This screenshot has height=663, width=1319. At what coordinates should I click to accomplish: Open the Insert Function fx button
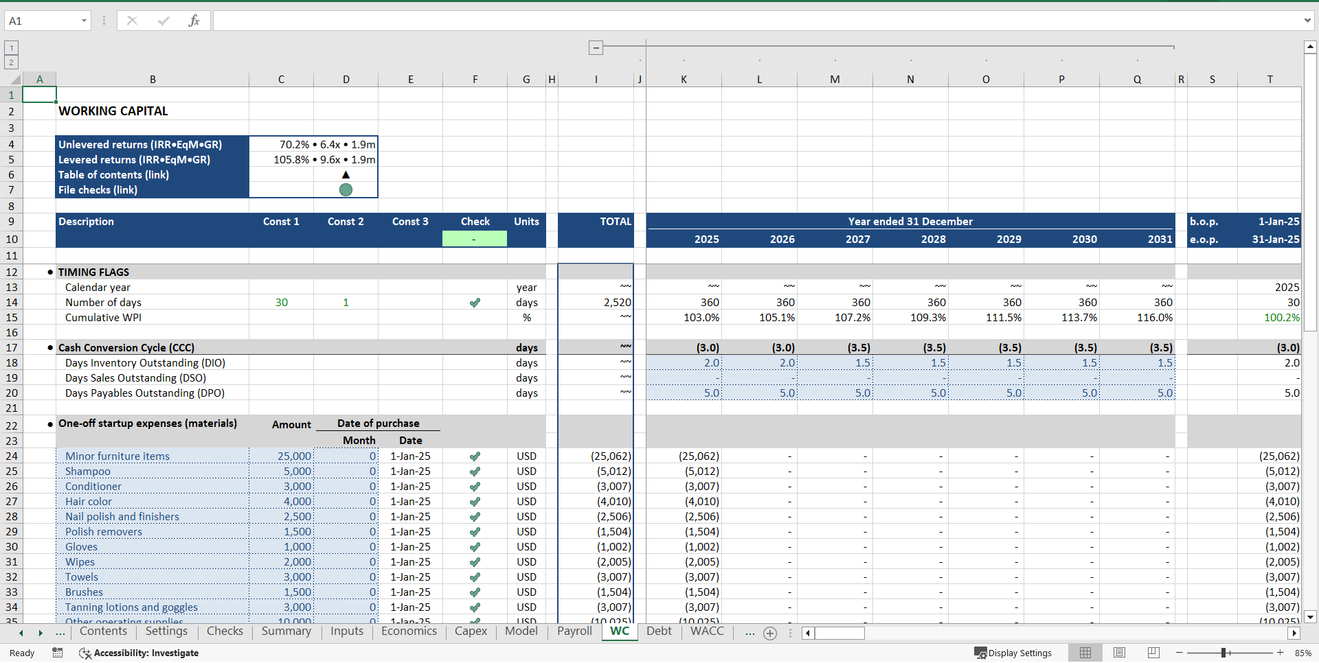tap(194, 21)
